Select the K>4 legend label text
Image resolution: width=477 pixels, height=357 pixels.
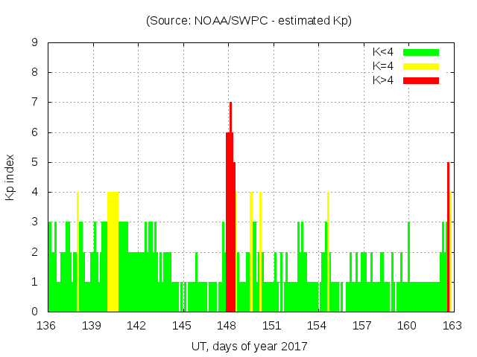pyautogui.click(x=384, y=80)
